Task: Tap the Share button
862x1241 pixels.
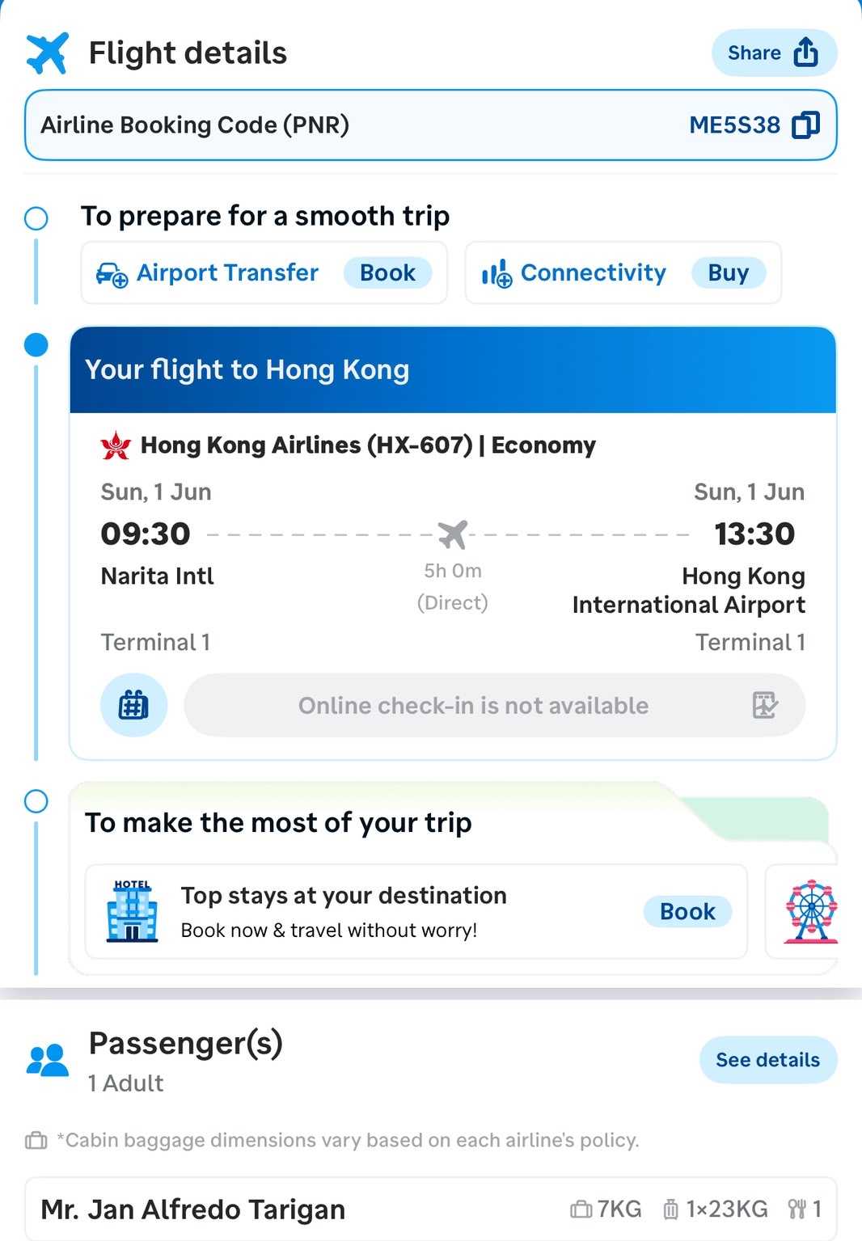Action: click(773, 53)
